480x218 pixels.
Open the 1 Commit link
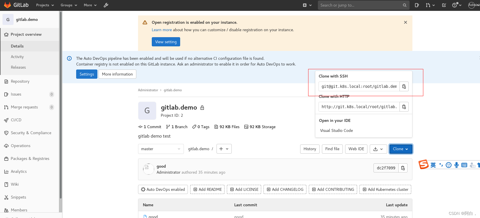tap(149, 127)
